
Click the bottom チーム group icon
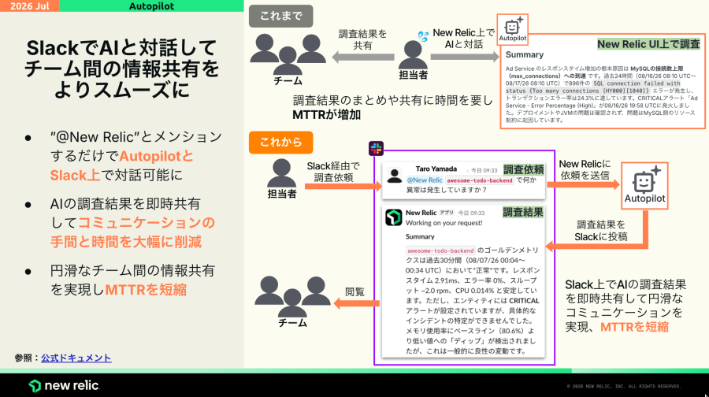pyautogui.click(x=292, y=297)
